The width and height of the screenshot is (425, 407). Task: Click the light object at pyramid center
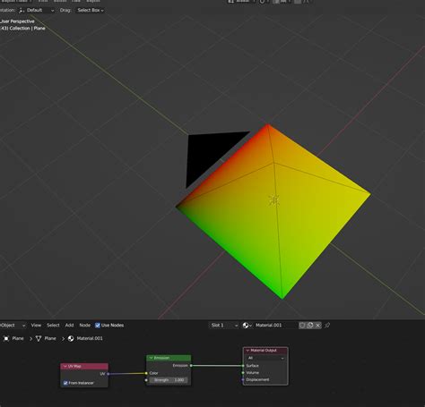coord(273,200)
